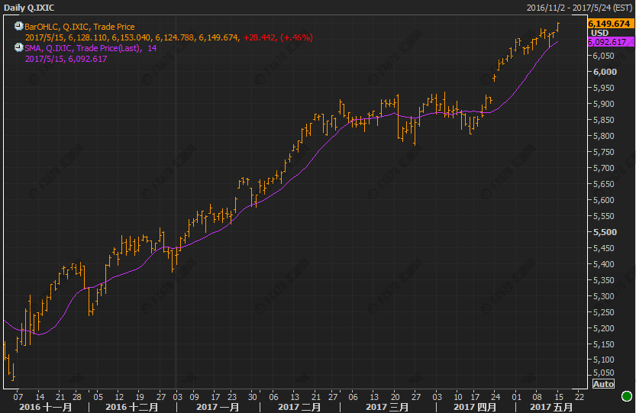Click the 2017 一月 month label
The width and height of the screenshot is (636, 413).
(218, 407)
